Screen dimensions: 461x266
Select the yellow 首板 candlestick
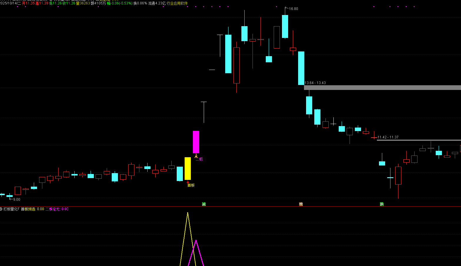pyautogui.click(x=188, y=168)
